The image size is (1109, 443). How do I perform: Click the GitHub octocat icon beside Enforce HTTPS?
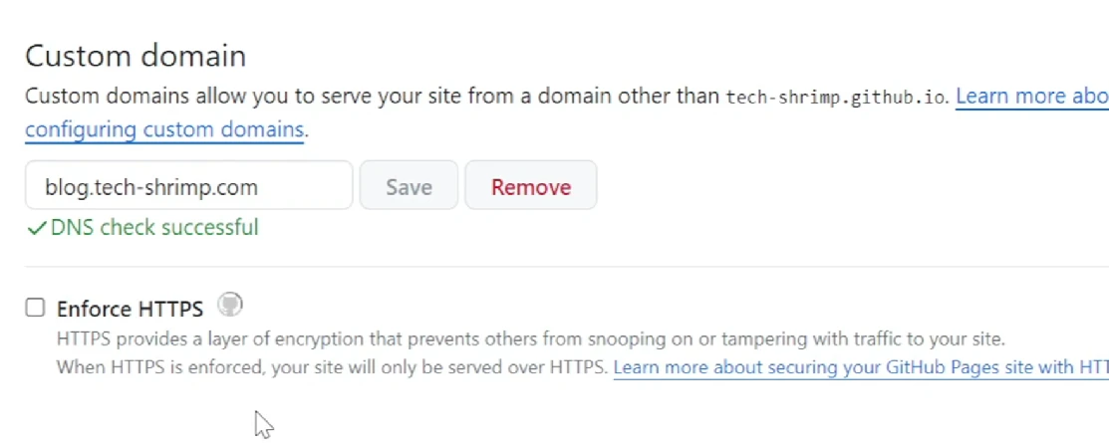click(x=229, y=305)
